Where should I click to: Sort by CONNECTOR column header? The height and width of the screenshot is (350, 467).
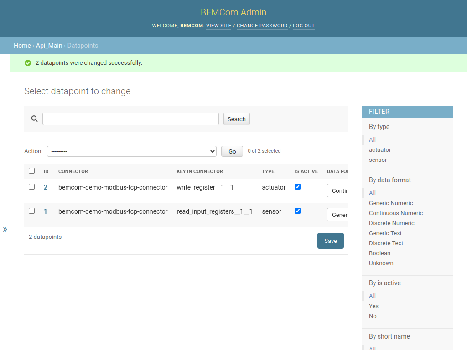[x=73, y=171]
